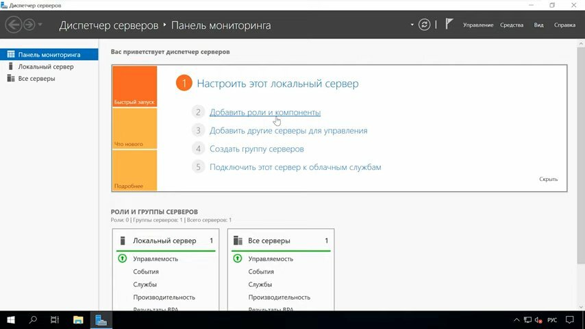Image resolution: width=585 pixels, height=329 pixels.
Task: Open События in Все серверы tile
Action: (261, 271)
